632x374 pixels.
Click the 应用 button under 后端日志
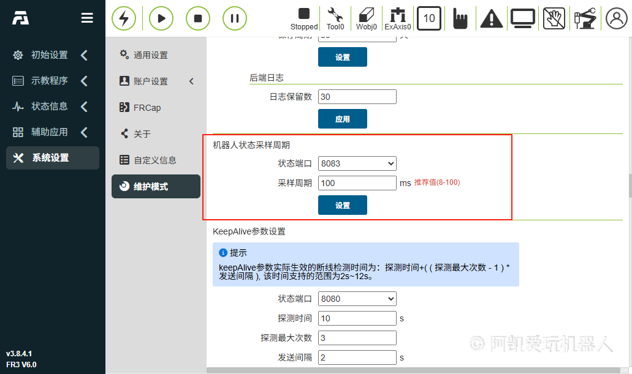click(342, 119)
